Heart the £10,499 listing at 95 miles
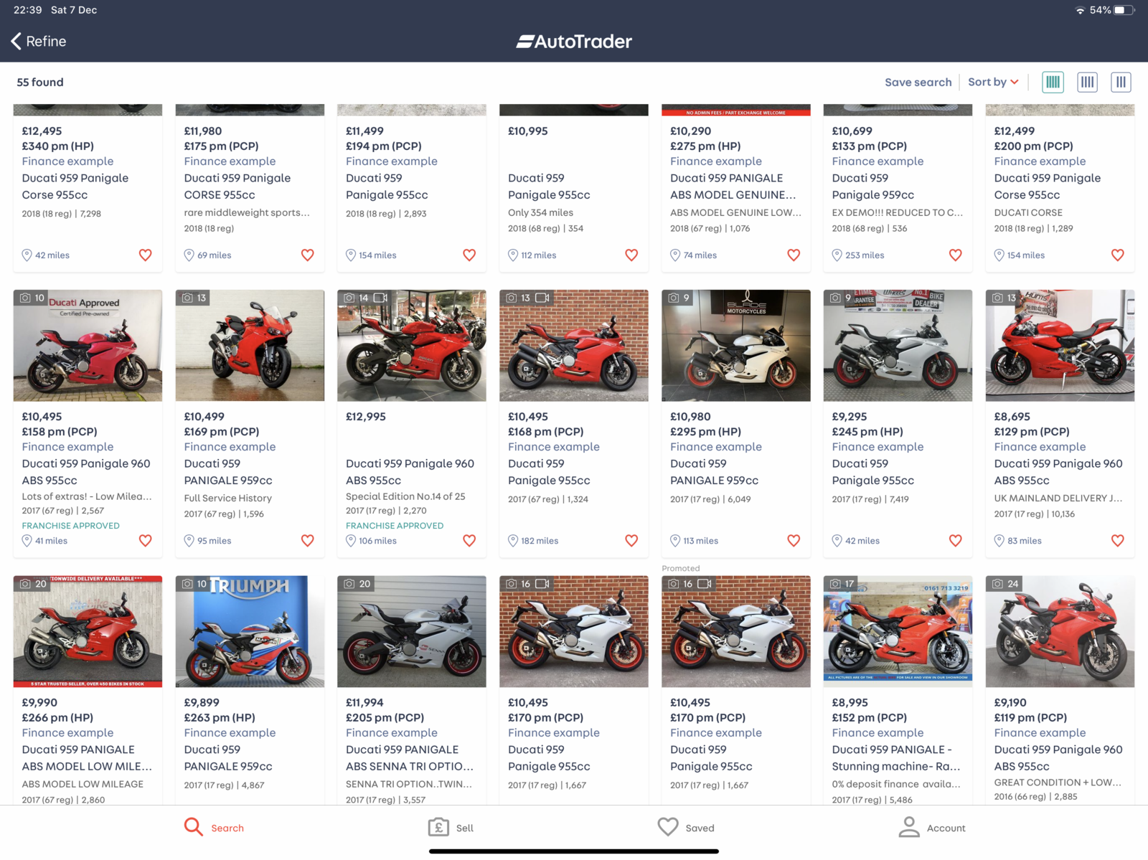This screenshot has height=860, width=1148. 307,541
